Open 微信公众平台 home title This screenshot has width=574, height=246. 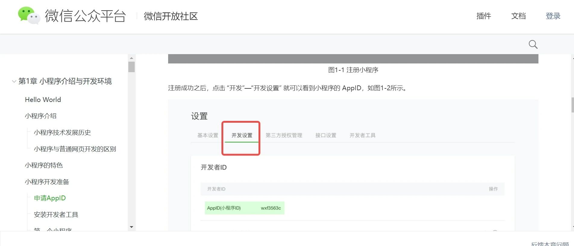[x=85, y=16]
